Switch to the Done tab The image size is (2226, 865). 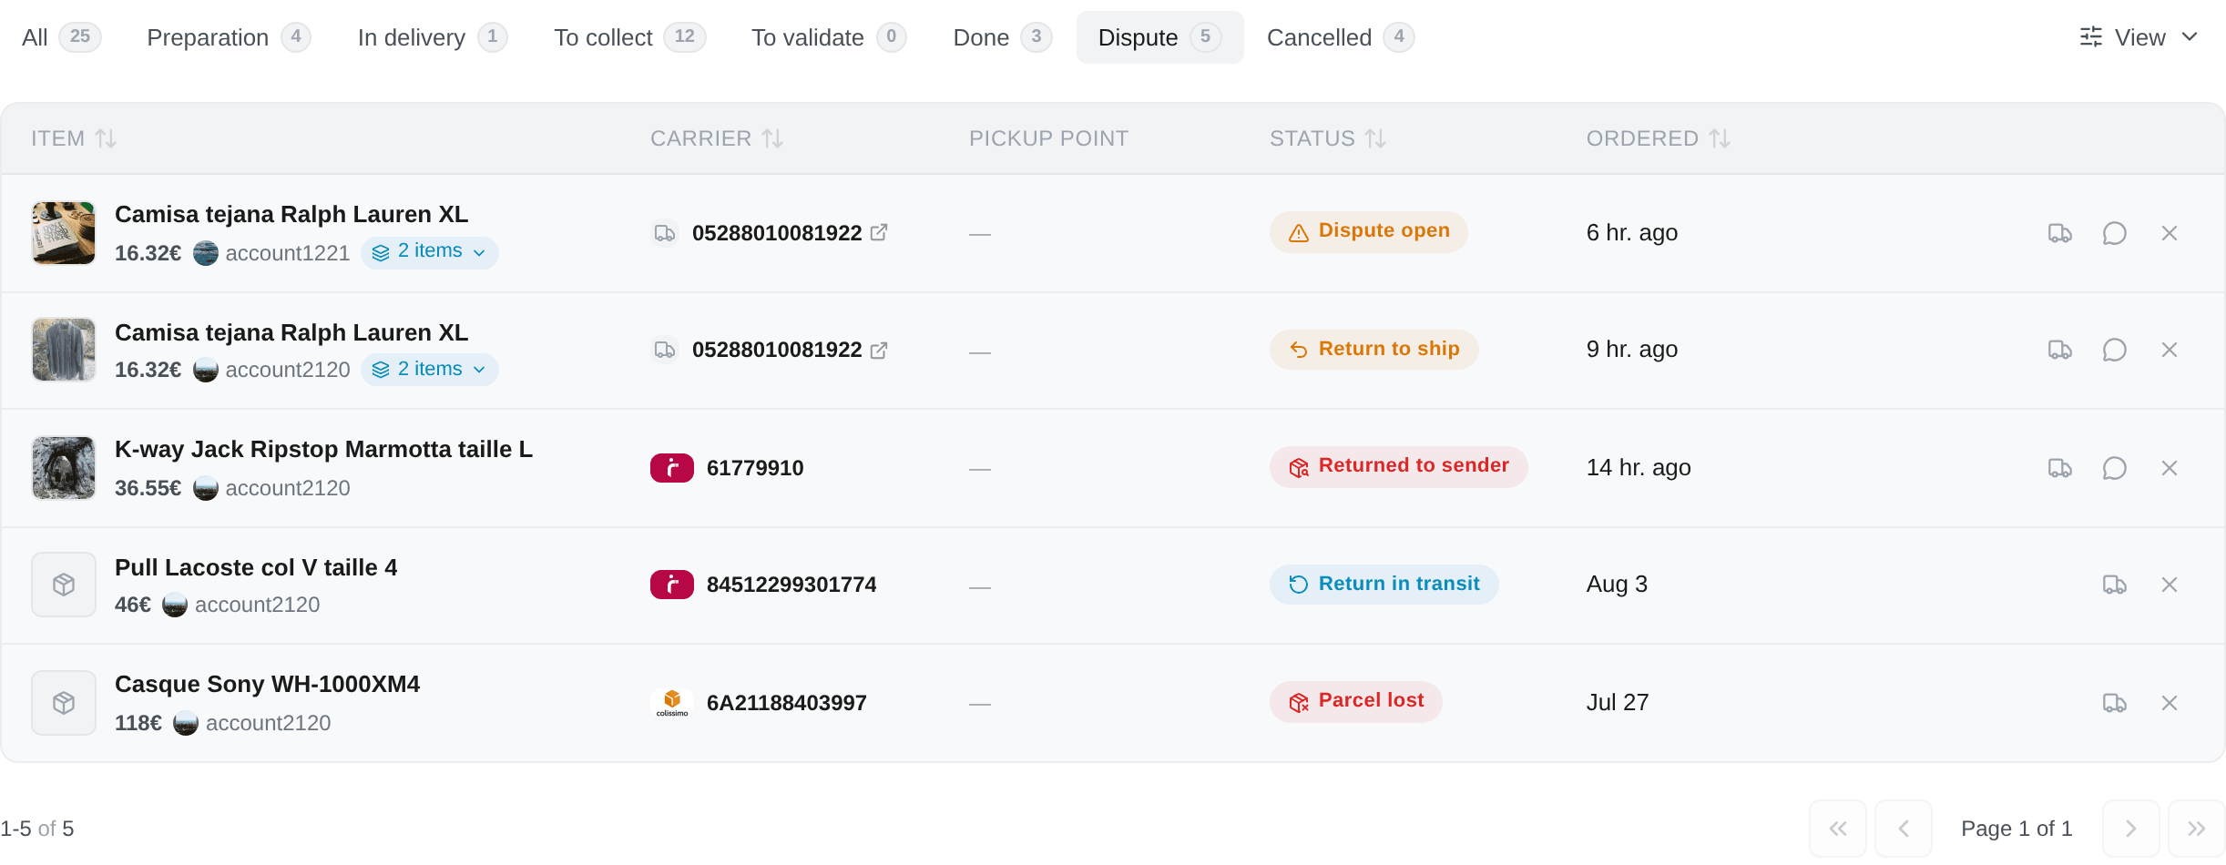[x=1002, y=37]
